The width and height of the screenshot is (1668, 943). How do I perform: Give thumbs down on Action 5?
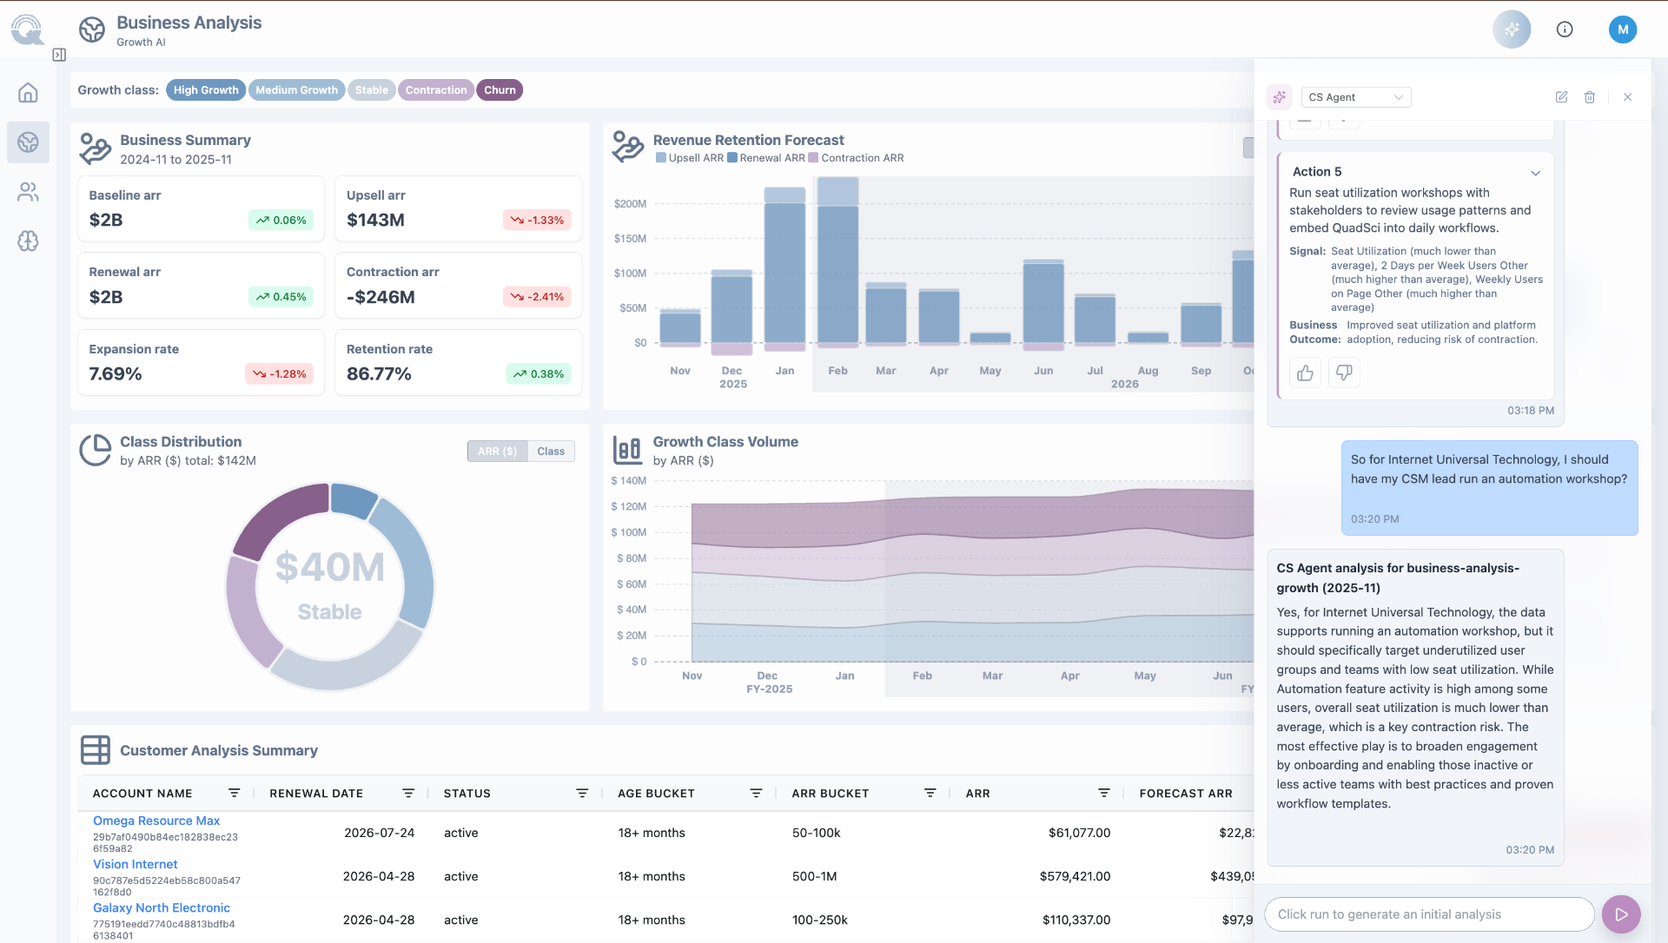pos(1344,373)
